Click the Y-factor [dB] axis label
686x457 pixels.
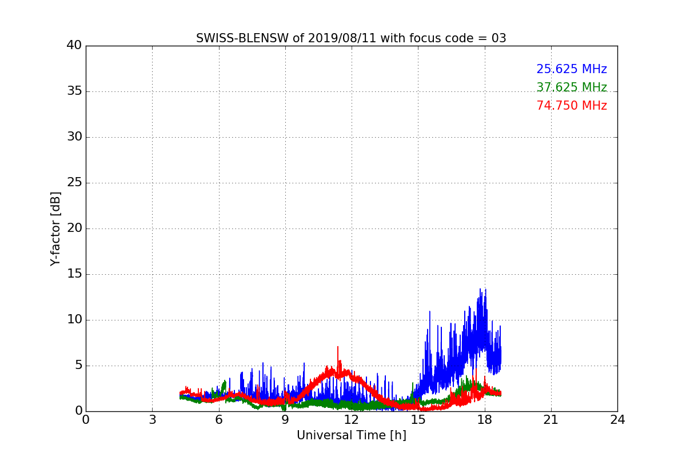(x=55, y=228)
